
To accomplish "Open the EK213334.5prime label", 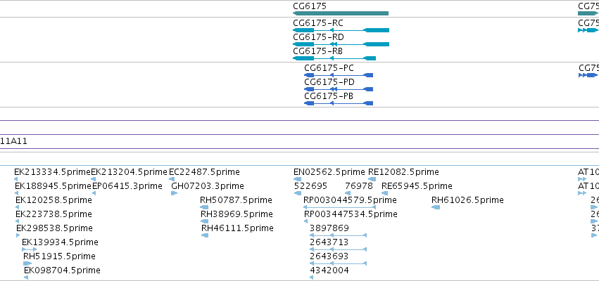I will pyautogui.click(x=52, y=172).
